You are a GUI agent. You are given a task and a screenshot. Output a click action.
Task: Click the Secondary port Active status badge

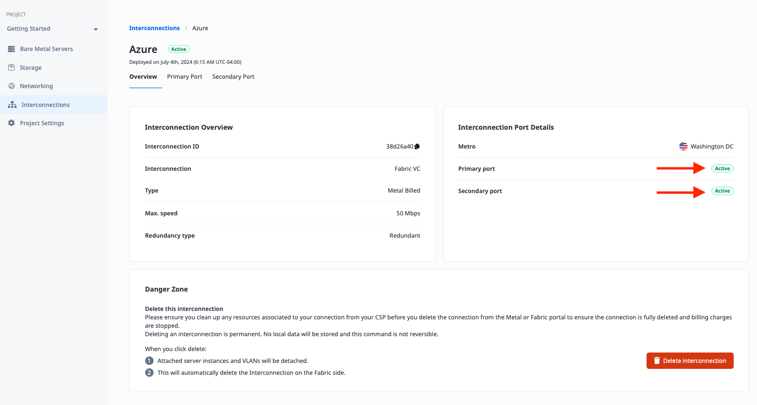click(x=722, y=191)
